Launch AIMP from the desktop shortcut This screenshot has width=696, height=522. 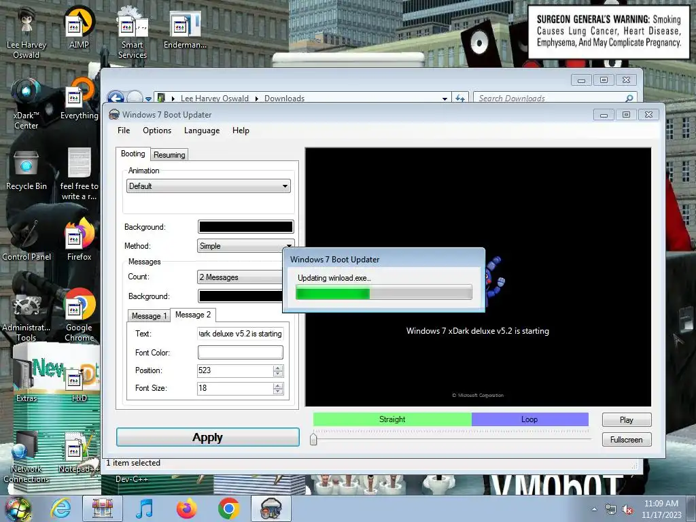pos(79,27)
